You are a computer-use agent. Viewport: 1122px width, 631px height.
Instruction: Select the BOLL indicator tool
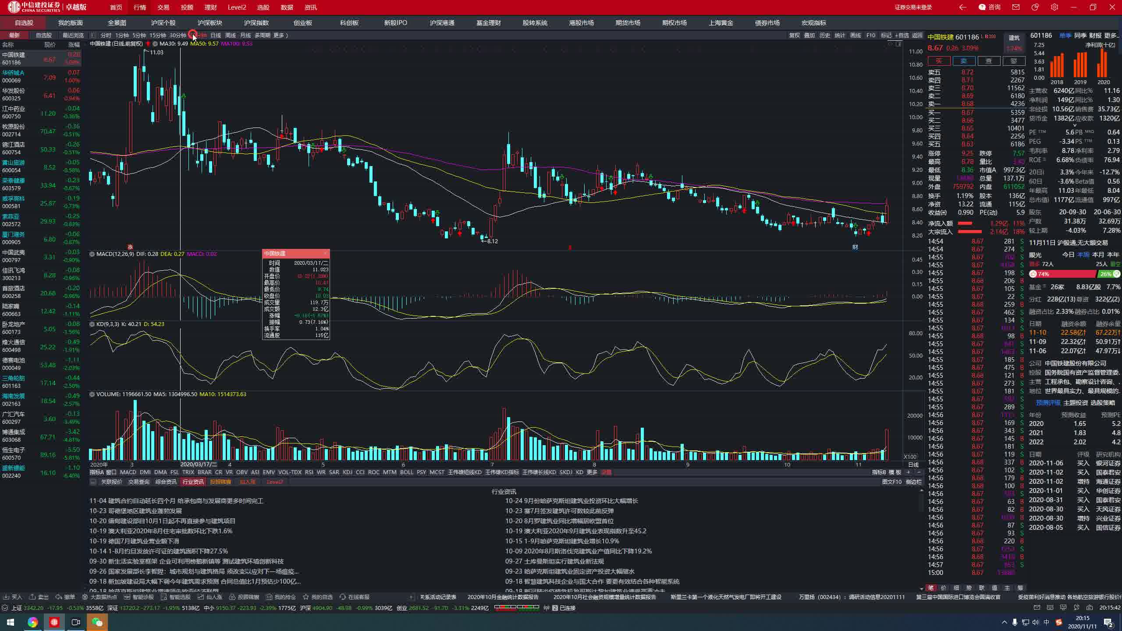(x=407, y=471)
